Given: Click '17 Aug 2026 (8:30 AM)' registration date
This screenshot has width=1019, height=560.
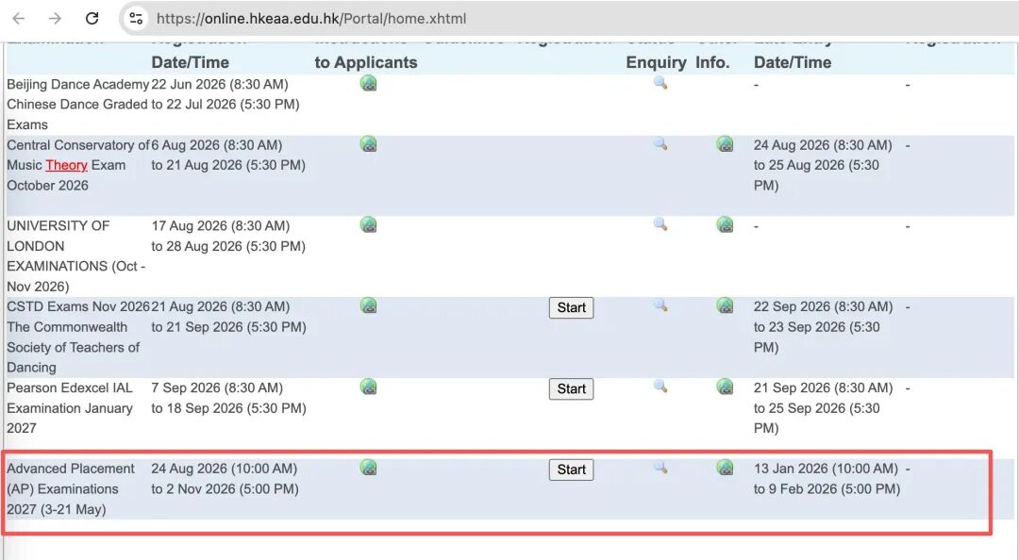Looking at the screenshot, I should pyautogui.click(x=221, y=225).
